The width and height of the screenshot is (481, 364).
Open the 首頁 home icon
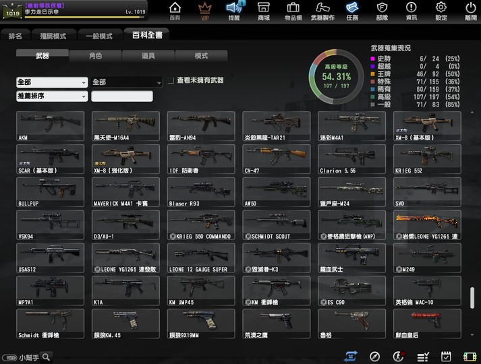tap(175, 10)
